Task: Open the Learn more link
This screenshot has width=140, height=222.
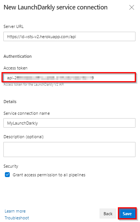Action: coord(15,211)
